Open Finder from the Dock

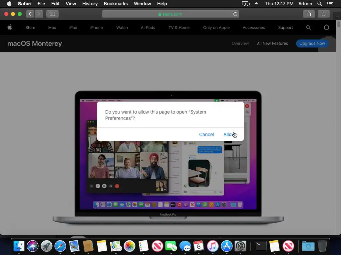pos(19,246)
